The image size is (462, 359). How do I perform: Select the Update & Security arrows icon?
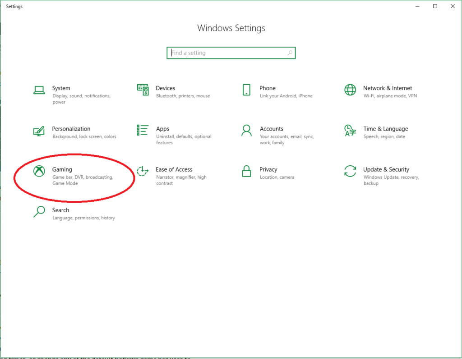click(x=350, y=171)
